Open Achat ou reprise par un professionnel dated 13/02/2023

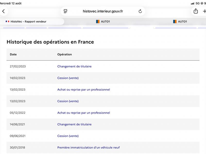[x=83, y=90]
